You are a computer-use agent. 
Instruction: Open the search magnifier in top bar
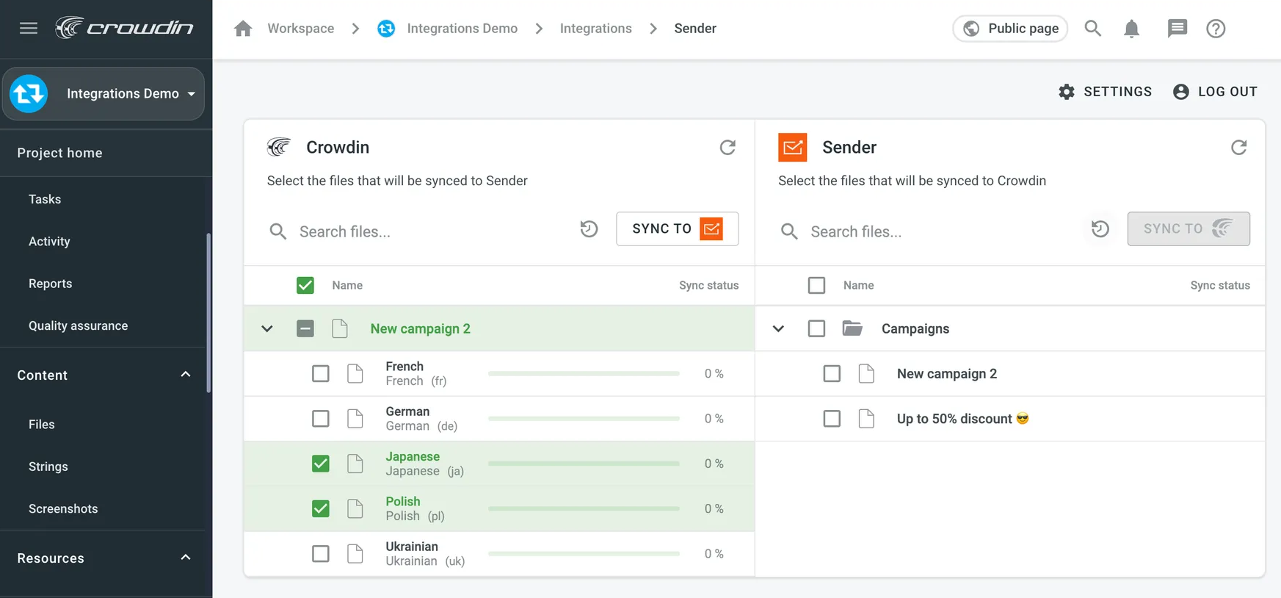pos(1092,29)
